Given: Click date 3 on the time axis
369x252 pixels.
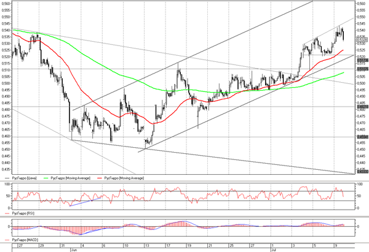Looking at the screenshot, I should tap(294, 246).
